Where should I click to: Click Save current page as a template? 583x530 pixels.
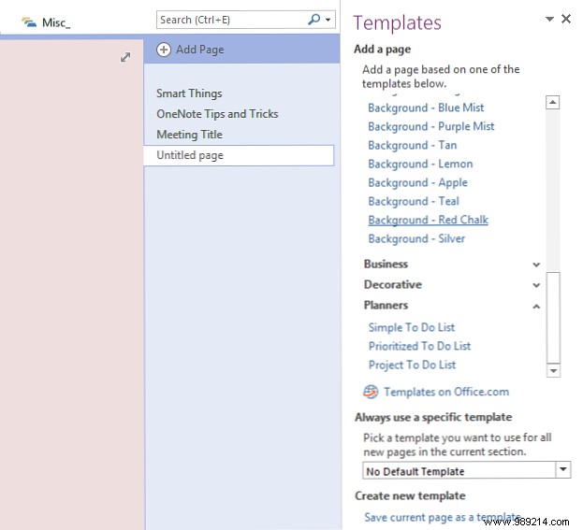tap(443, 517)
